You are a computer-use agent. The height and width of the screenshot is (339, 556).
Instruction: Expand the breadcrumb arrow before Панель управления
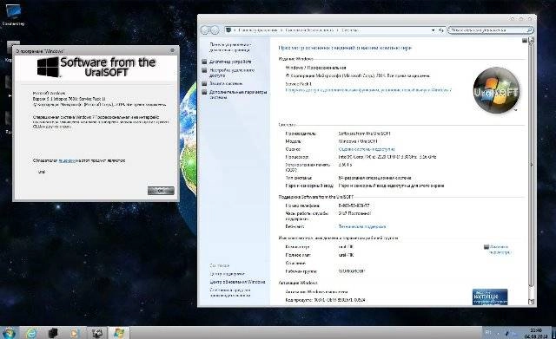tap(235, 30)
